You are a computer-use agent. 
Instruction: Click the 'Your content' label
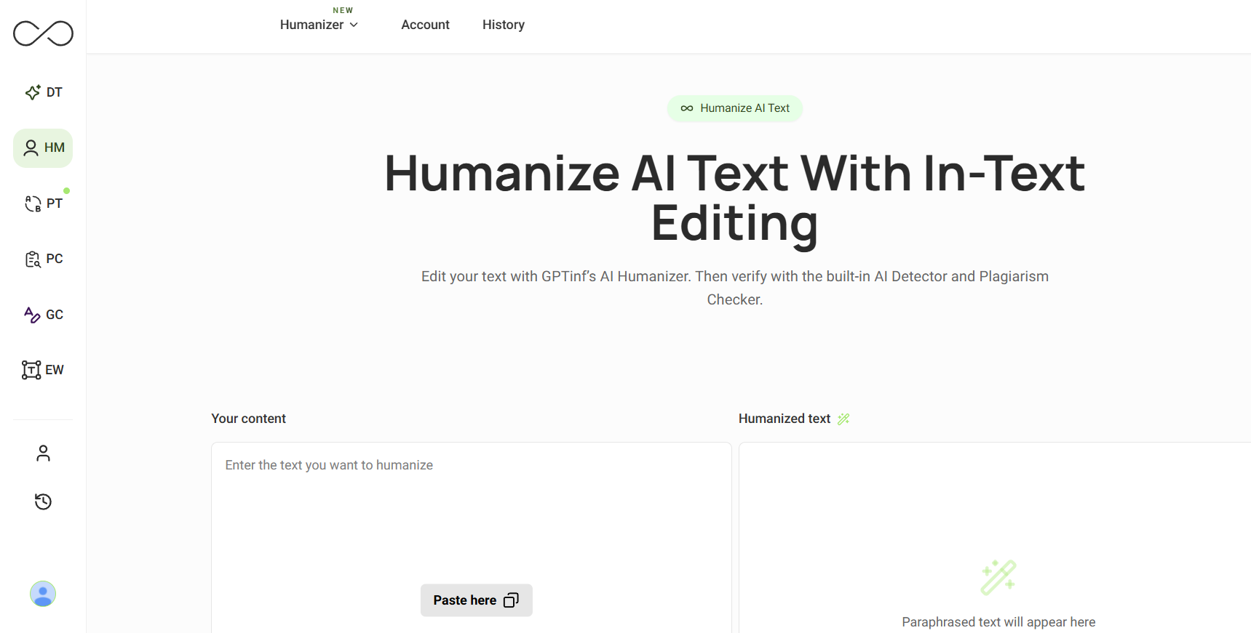[x=248, y=419]
